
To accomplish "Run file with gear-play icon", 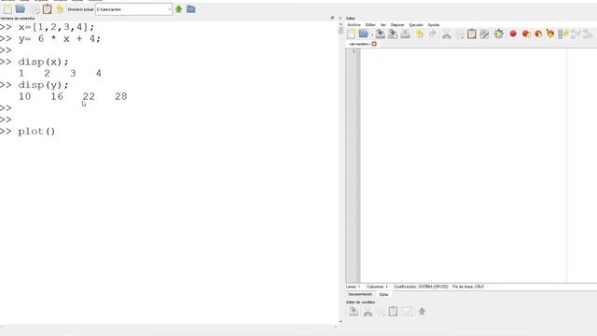I will [499, 35].
